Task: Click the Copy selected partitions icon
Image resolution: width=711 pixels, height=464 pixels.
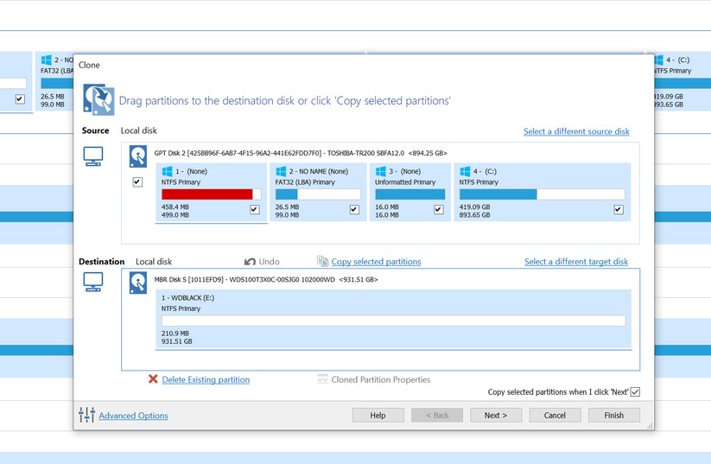Action: tap(323, 261)
